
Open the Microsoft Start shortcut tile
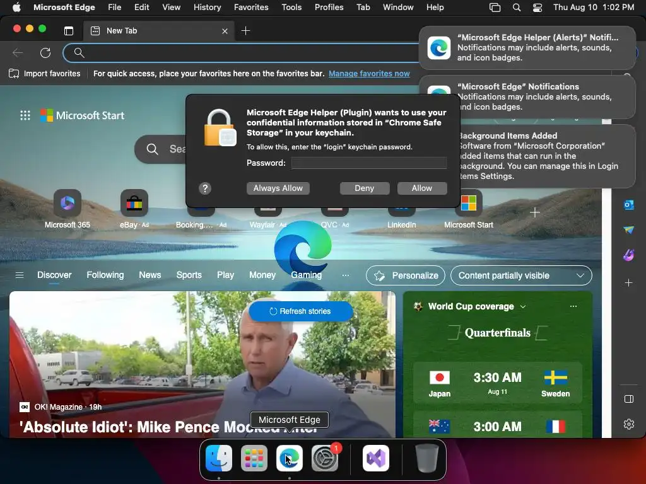(x=469, y=209)
